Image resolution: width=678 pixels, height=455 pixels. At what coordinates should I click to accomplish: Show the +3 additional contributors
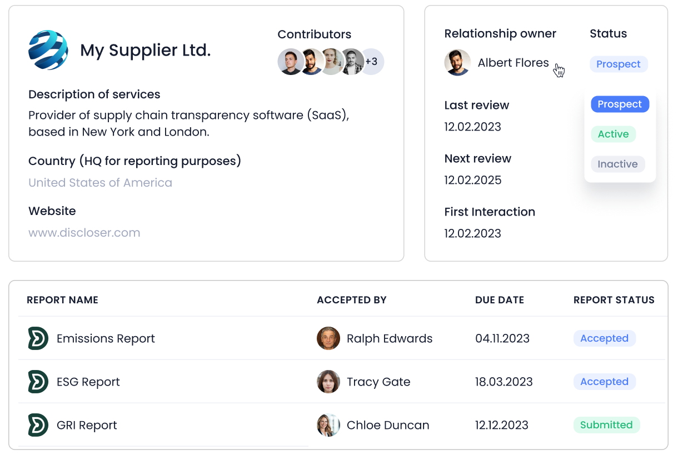pos(372,62)
